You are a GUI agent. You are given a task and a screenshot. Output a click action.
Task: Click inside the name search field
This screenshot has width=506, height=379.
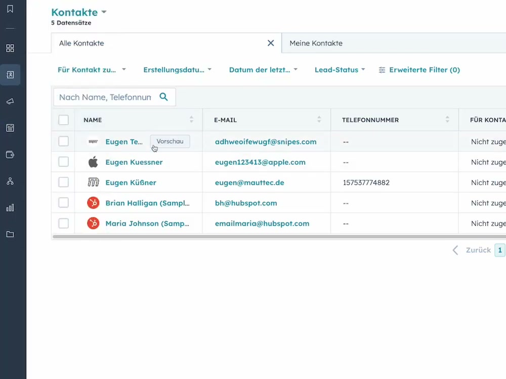(x=106, y=97)
